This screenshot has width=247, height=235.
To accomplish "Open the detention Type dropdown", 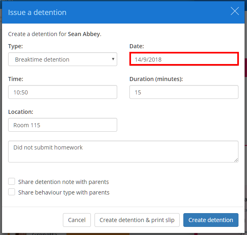I will 62,59.
